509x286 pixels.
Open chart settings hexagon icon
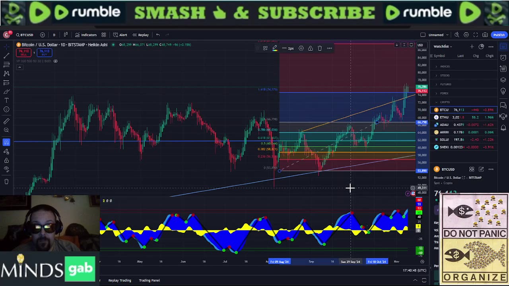(466, 35)
